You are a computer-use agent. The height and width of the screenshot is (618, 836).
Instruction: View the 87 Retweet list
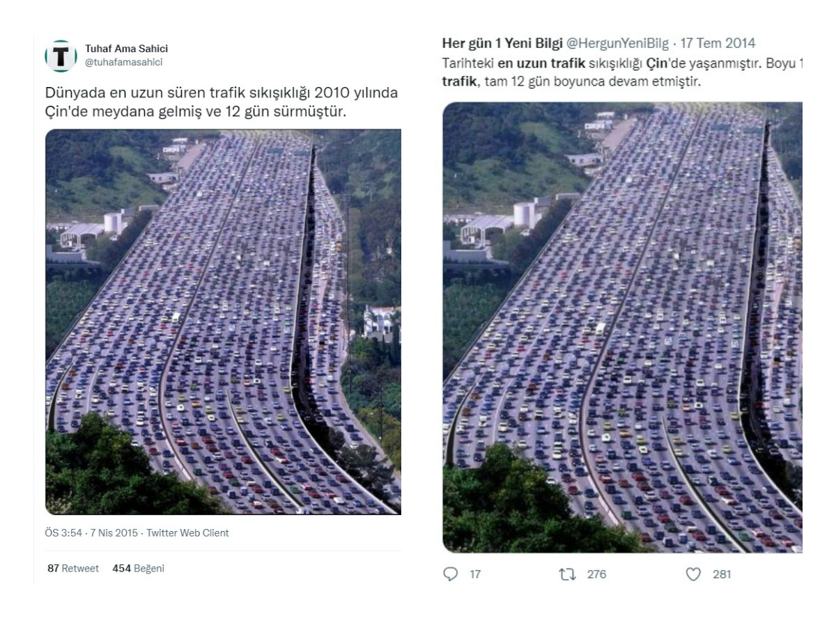73,568
